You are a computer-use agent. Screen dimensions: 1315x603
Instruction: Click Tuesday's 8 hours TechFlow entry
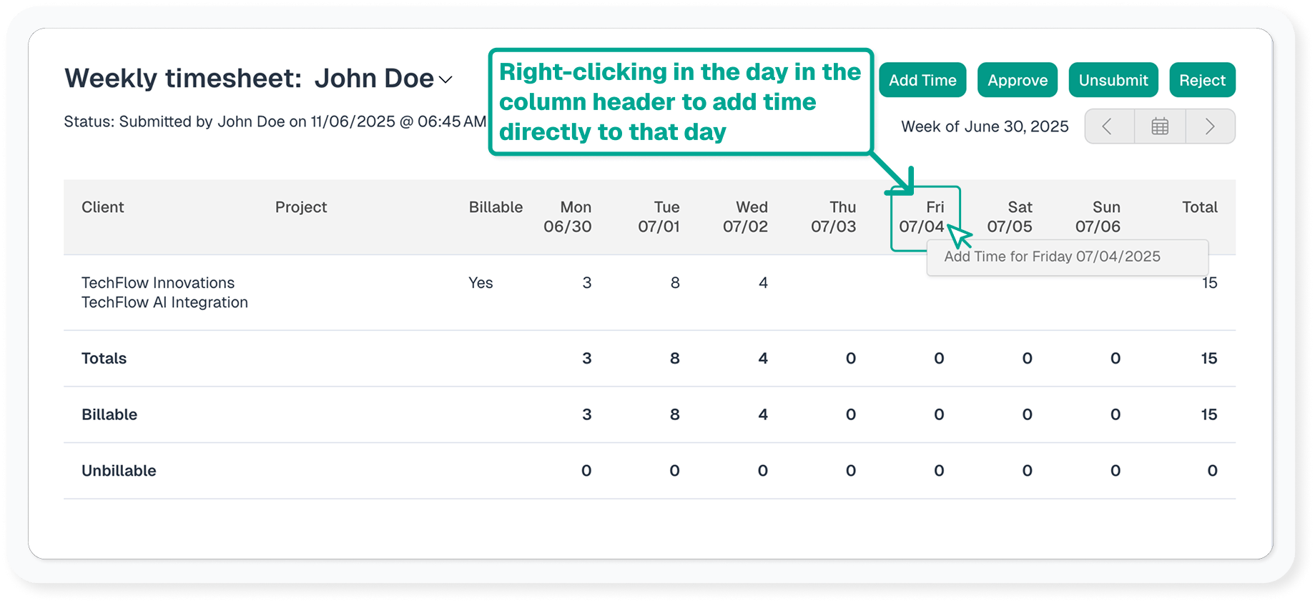[x=674, y=283]
